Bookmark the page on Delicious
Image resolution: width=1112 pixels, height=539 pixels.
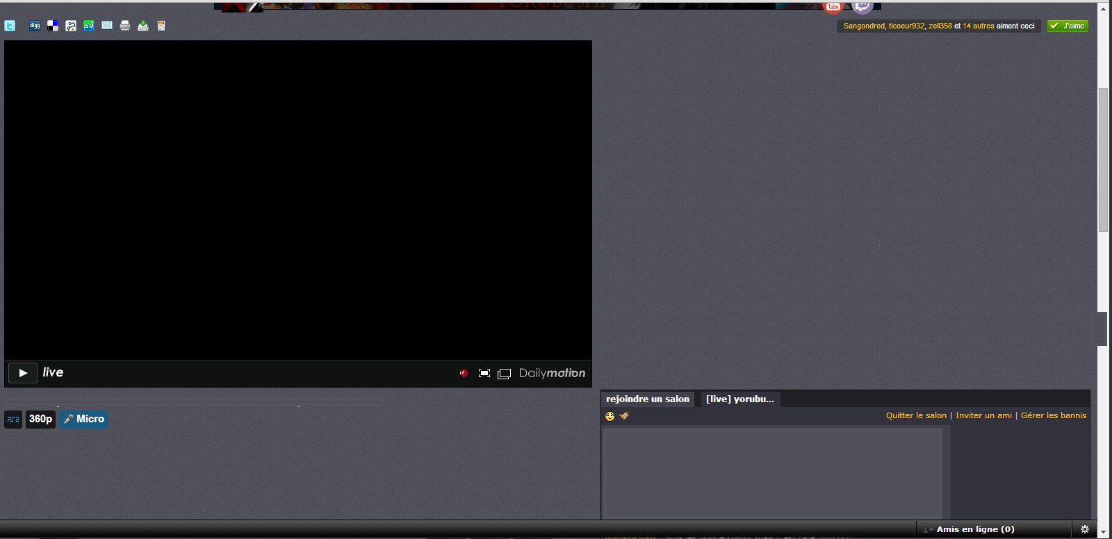point(53,26)
